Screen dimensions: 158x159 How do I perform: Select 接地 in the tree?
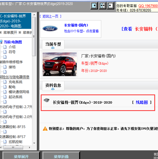[12, 67]
